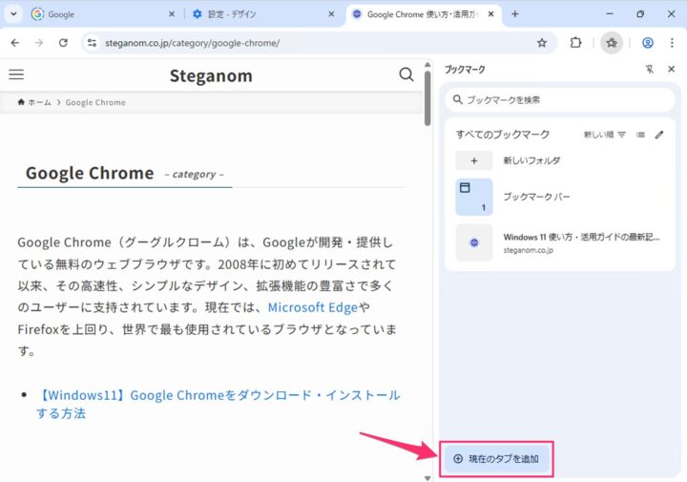Open the Extensions puzzle icon
This screenshot has width=687, height=482.
(576, 43)
